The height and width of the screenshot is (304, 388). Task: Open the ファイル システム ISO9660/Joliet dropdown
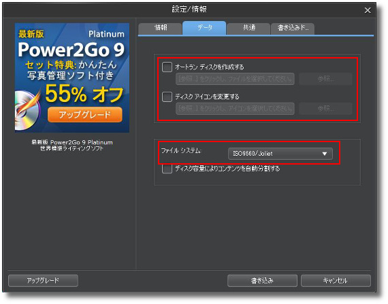tap(280, 154)
